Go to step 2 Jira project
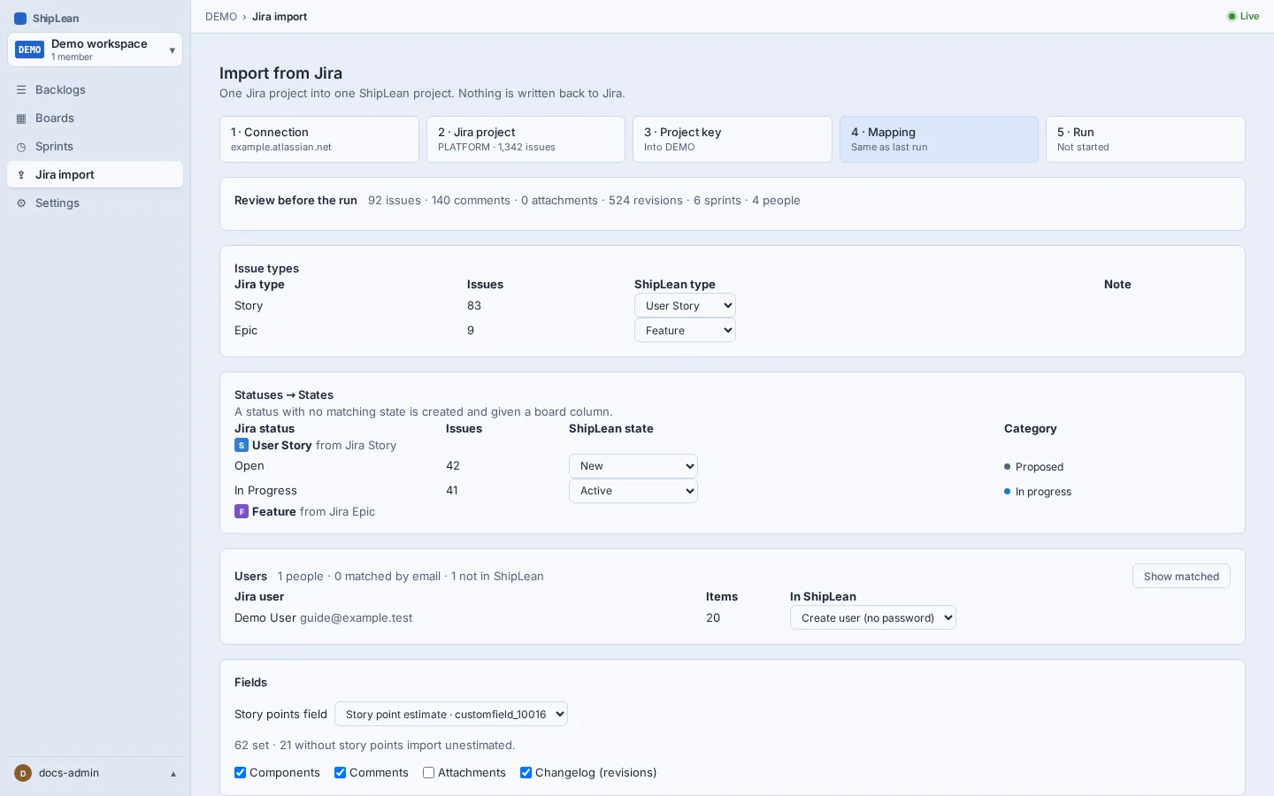The image size is (1274, 796). point(526,140)
